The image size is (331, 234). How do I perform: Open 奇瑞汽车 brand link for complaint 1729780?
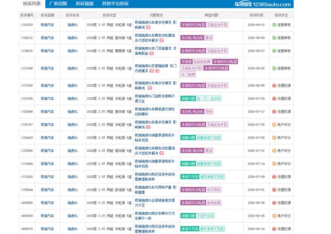click(x=47, y=98)
